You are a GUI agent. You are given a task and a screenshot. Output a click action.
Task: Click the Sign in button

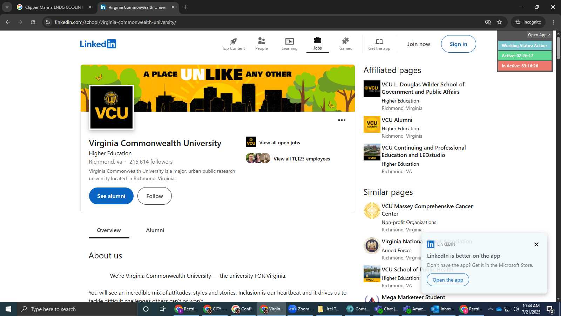click(x=458, y=44)
